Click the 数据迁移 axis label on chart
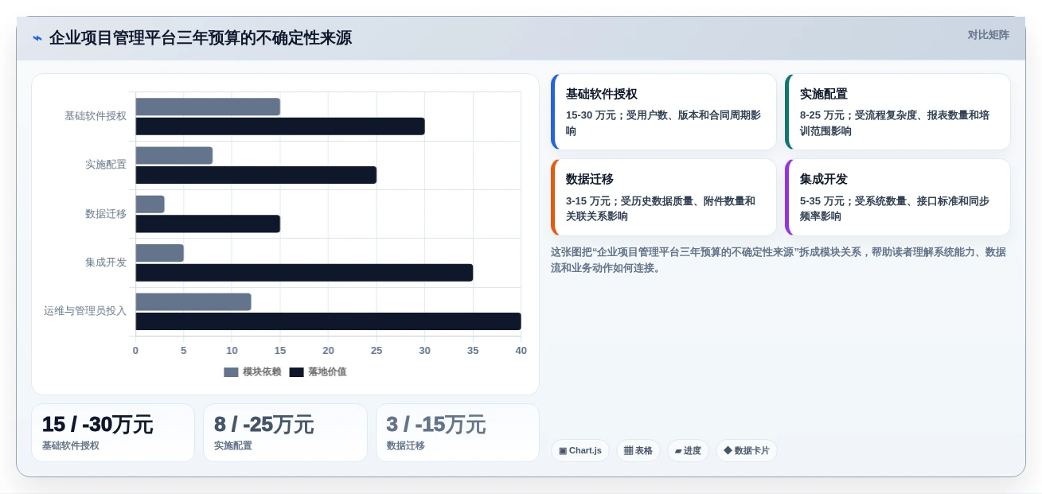 [x=106, y=214]
